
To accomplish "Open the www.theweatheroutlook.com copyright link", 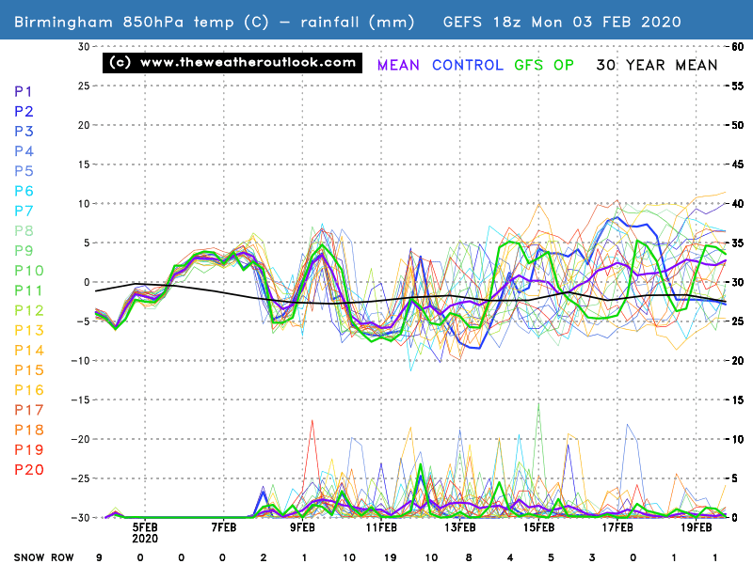I will [232, 63].
